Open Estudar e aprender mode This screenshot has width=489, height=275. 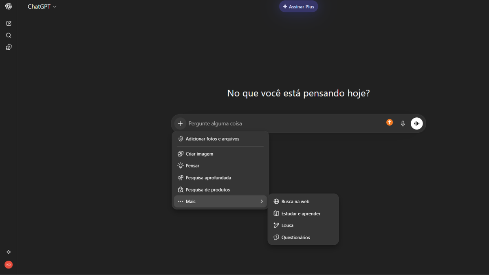pyautogui.click(x=301, y=213)
